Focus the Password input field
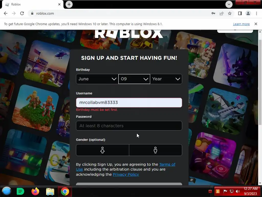This screenshot has width=262, height=197. click(129, 126)
